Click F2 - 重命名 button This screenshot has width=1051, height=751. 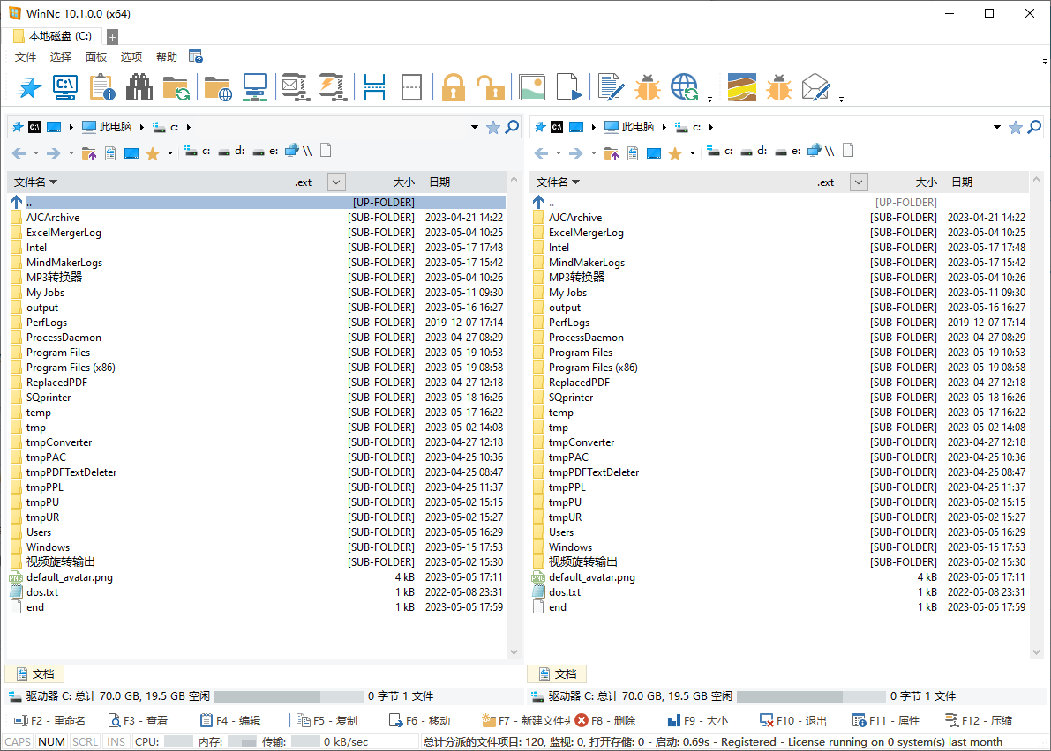(50, 721)
